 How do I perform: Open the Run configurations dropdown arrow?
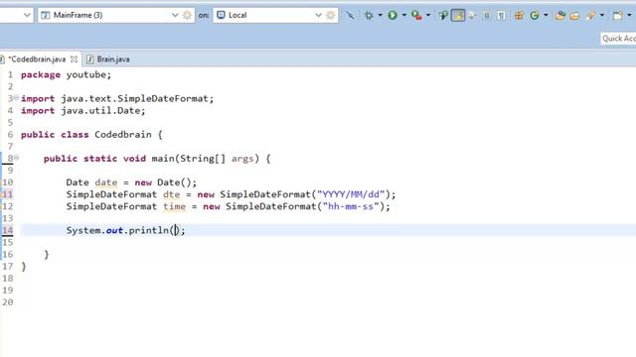tap(404, 16)
